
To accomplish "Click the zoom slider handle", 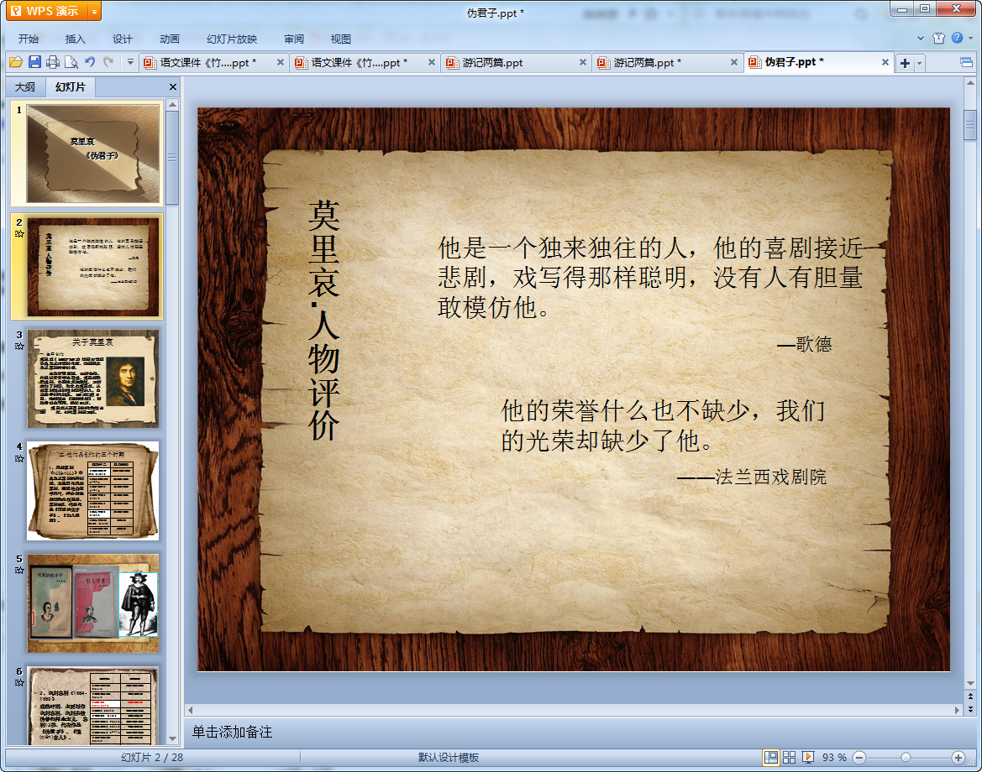I will (x=906, y=758).
